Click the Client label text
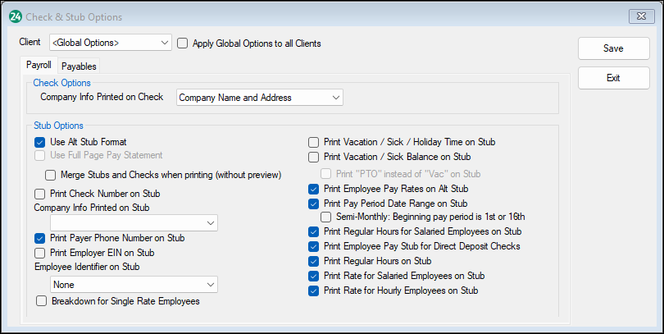This screenshot has width=664, height=334. [30, 42]
